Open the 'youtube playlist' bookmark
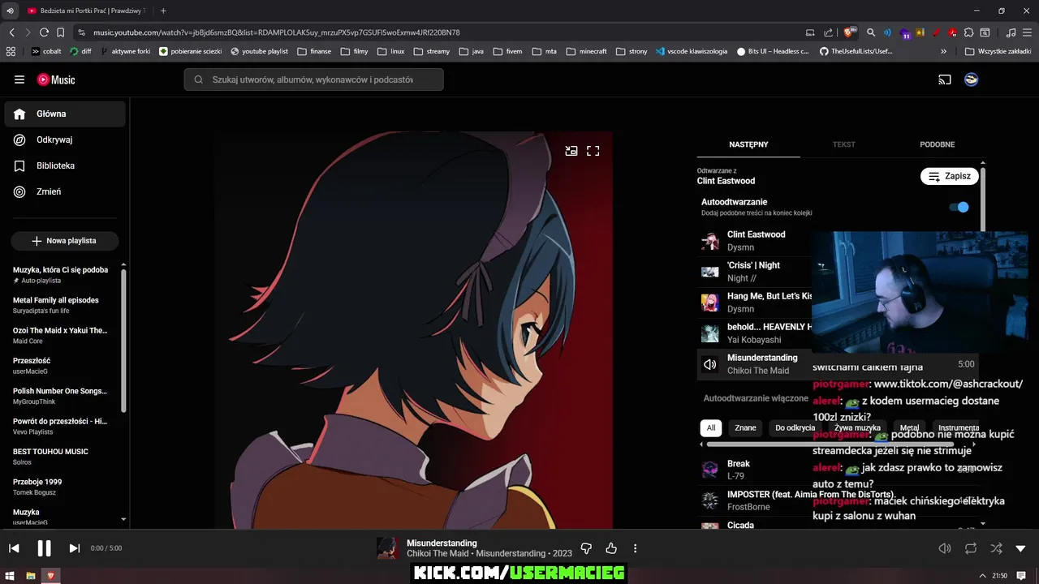1039x584 pixels. (260, 51)
